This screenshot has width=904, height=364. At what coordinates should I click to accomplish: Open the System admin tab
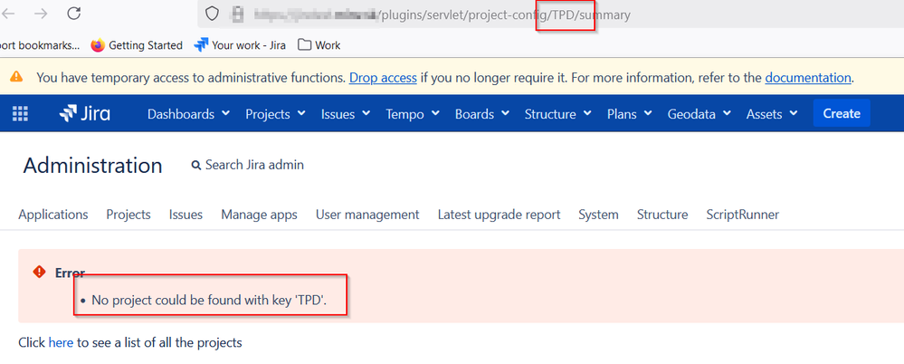coord(598,215)
